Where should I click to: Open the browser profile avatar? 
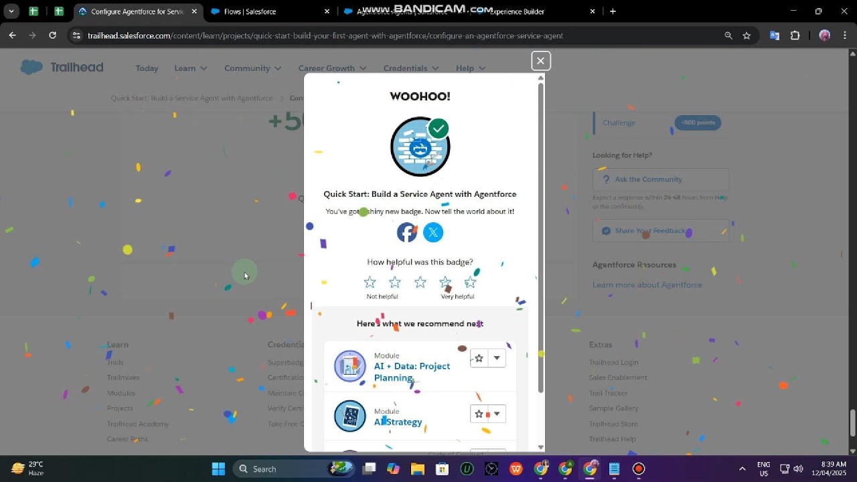tap(824, 35)
